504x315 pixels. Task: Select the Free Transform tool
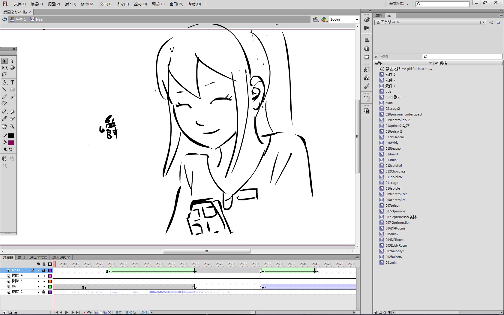[4, 68]
